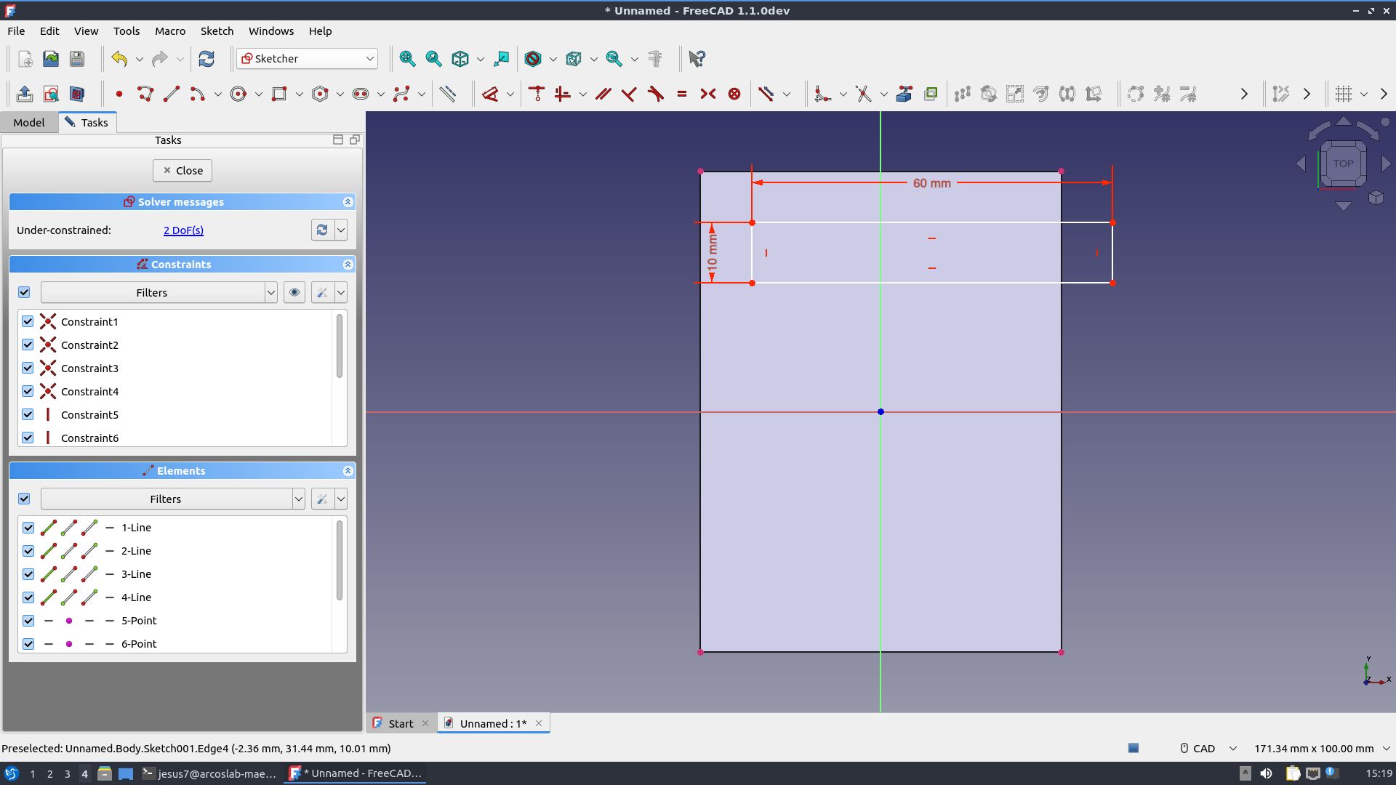Toggle constraint visibility with eye button

click(x=294, y=292)
